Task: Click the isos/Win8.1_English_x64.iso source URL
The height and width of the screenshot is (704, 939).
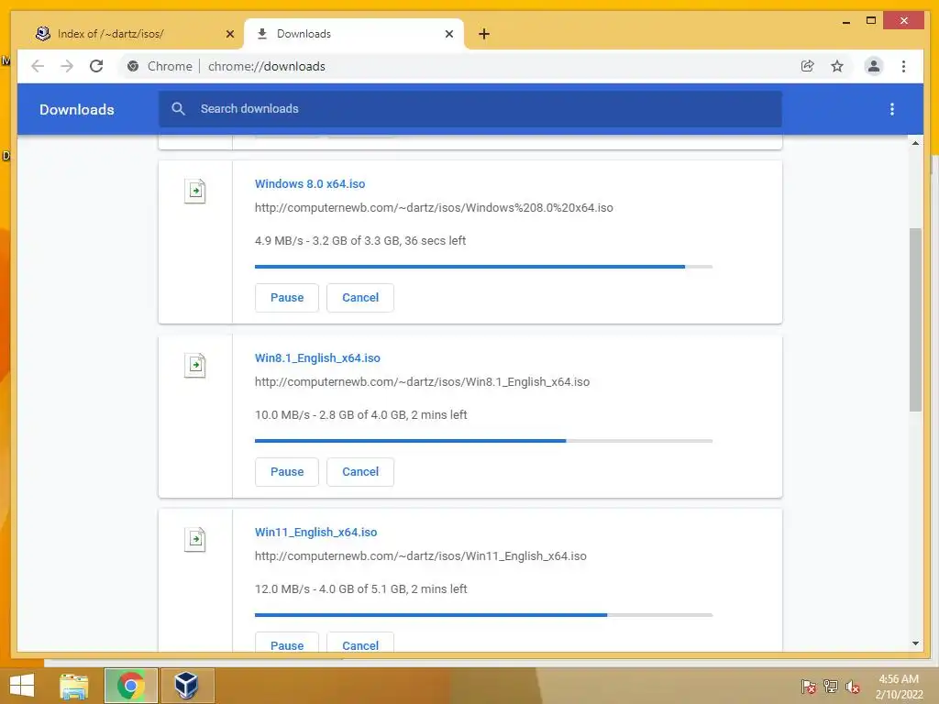Action: [422, 382]
